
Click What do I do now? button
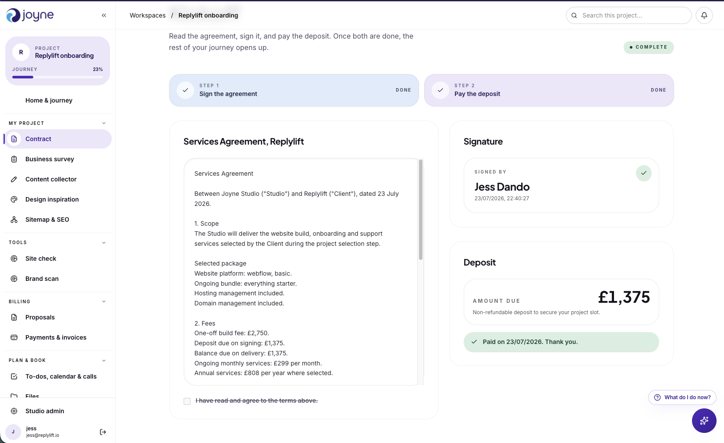[682, 397]
